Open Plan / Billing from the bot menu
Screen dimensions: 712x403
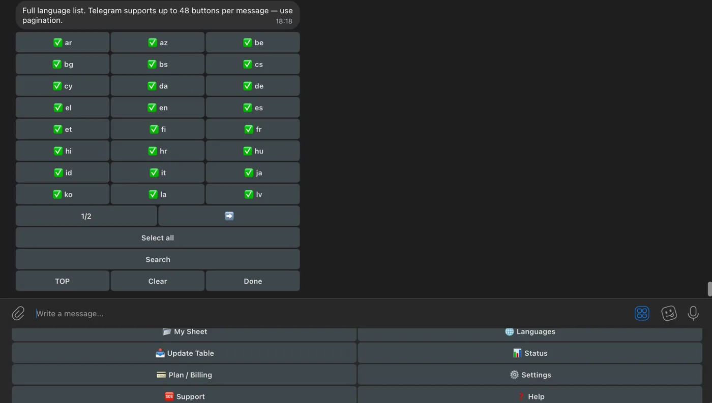click(x=185, y=375)
